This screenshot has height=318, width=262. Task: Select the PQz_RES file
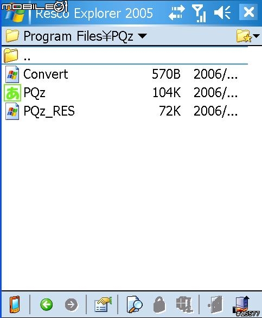pos(125,111)
